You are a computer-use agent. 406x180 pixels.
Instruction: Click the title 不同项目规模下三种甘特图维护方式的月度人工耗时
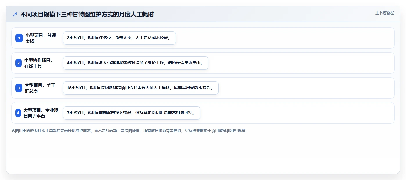coord(87,15)
